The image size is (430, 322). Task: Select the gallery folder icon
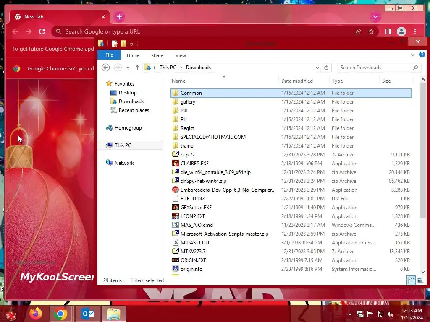[x=176, y=102]
